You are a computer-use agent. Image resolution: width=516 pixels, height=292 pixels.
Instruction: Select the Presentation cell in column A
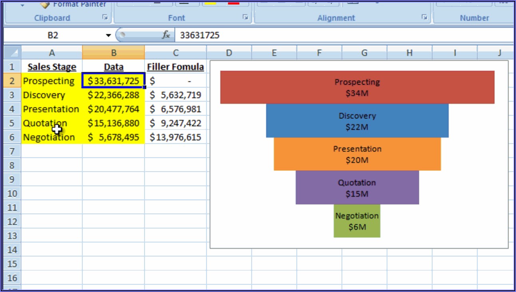pos(51,109)
